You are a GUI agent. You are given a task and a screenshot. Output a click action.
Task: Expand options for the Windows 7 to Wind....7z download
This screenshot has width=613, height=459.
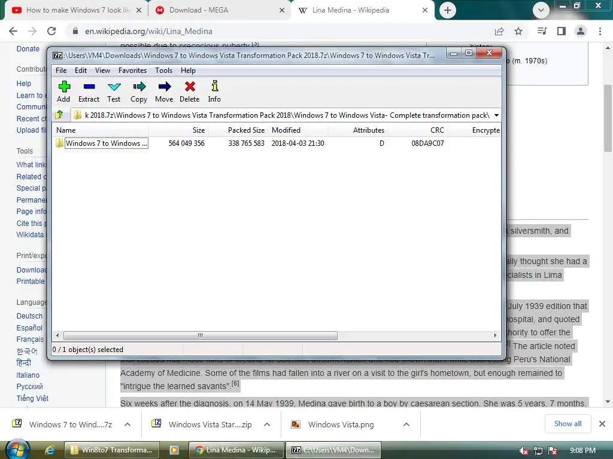(x=128, y=425)
